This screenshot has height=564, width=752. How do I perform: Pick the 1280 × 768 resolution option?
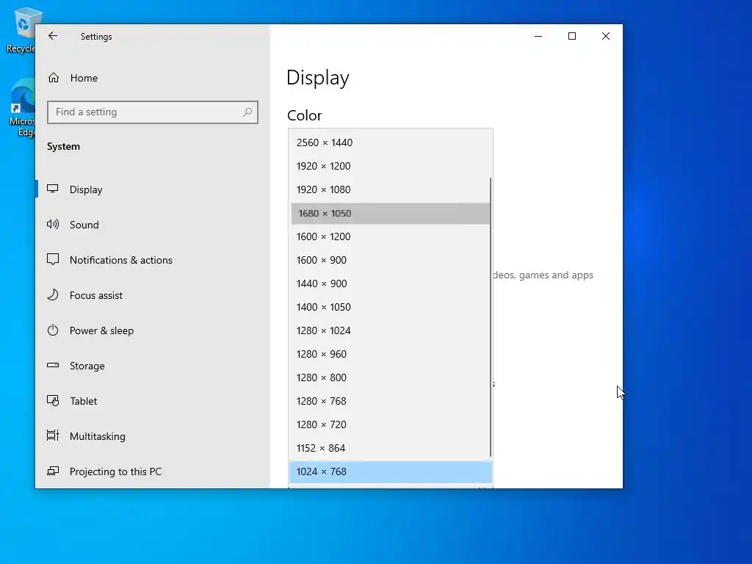click(x=391, y=401)
